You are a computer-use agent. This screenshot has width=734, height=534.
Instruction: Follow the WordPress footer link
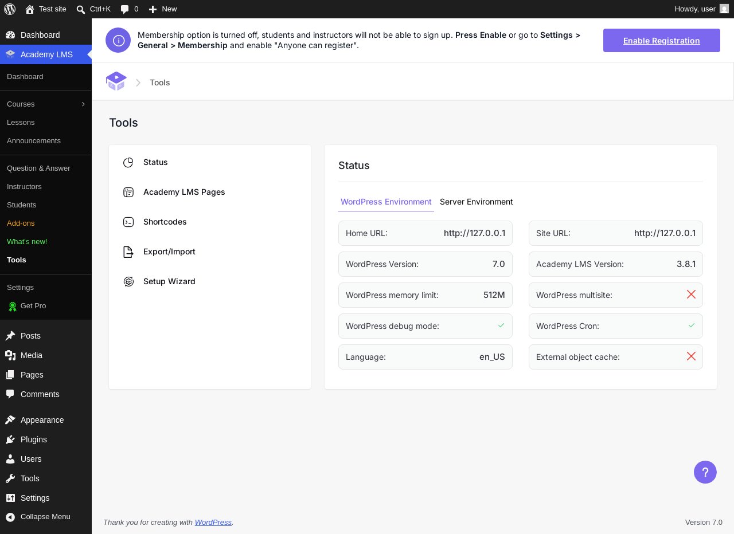[213, 523]
